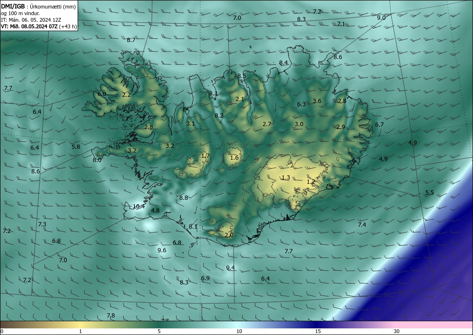Click the '(+43 h)' forecast offset text

[68, 26]
